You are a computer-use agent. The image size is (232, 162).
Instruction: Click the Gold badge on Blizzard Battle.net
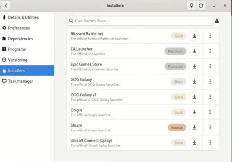point(179,36)
